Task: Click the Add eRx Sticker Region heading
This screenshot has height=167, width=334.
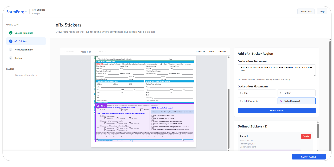Action: coord(256,54)
